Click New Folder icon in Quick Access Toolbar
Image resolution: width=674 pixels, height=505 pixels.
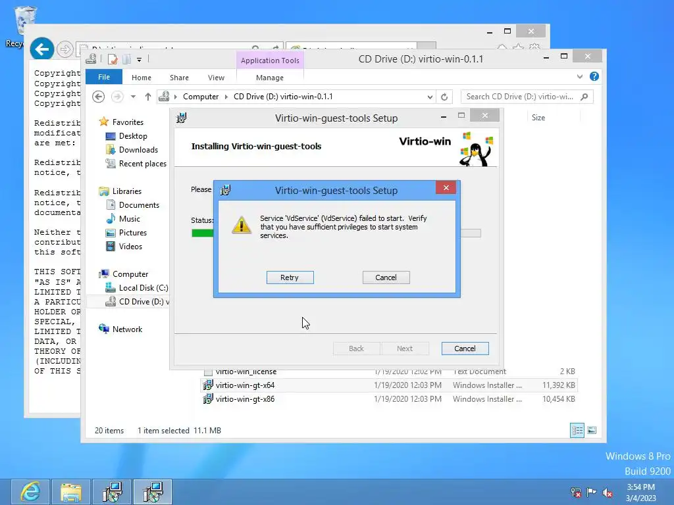click(x=126, y=59)
